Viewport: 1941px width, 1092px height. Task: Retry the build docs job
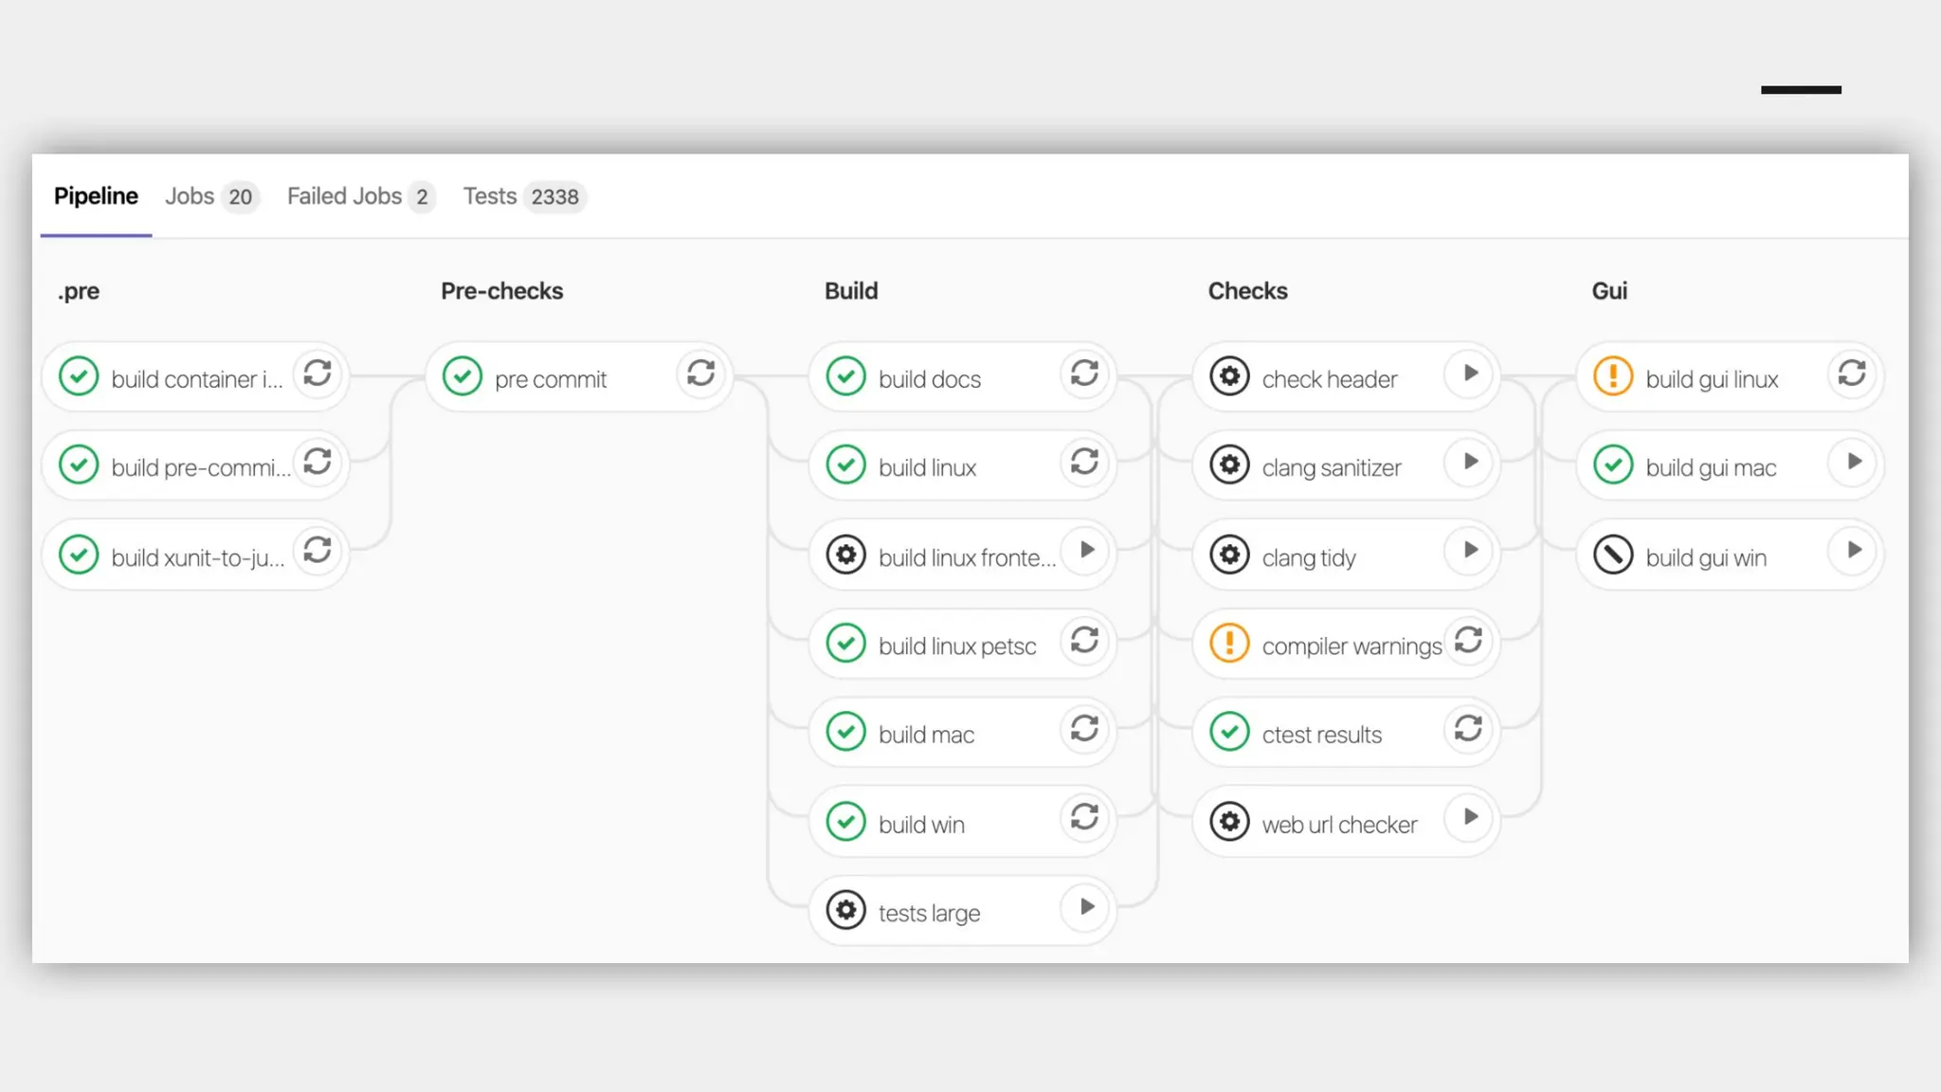point(1085,373)
